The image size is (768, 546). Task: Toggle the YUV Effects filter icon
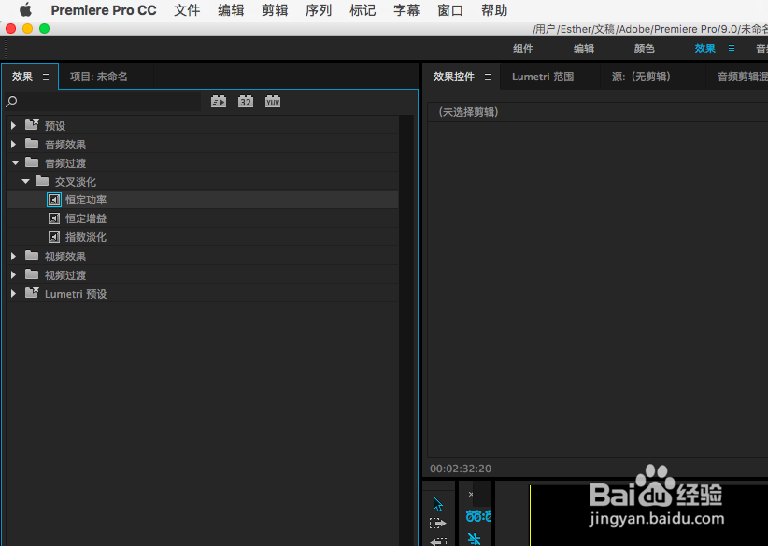click(273, 102)
